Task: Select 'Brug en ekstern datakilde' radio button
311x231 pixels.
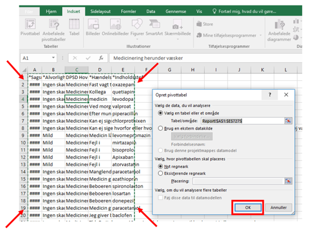Action: tap(160, 128)
